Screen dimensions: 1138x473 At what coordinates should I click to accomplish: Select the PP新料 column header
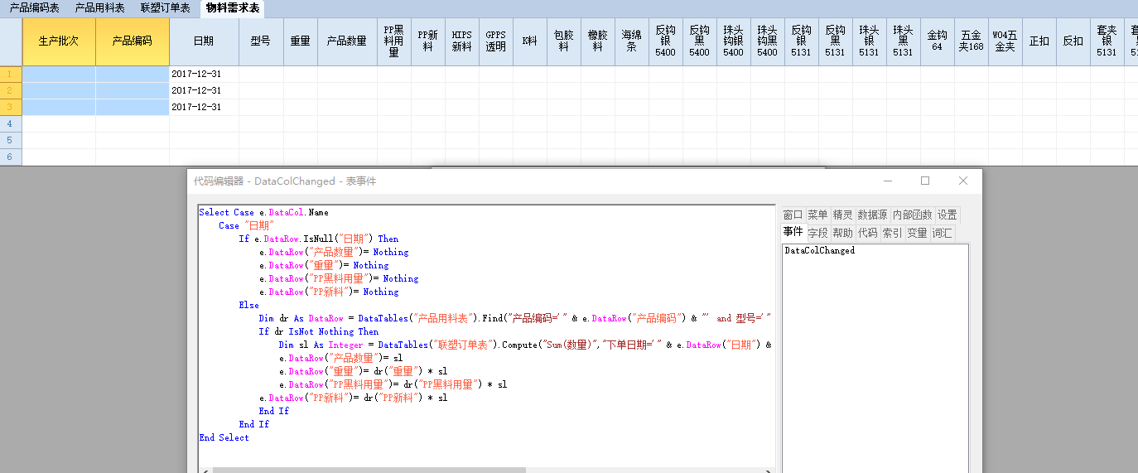(x=427, y=41)
